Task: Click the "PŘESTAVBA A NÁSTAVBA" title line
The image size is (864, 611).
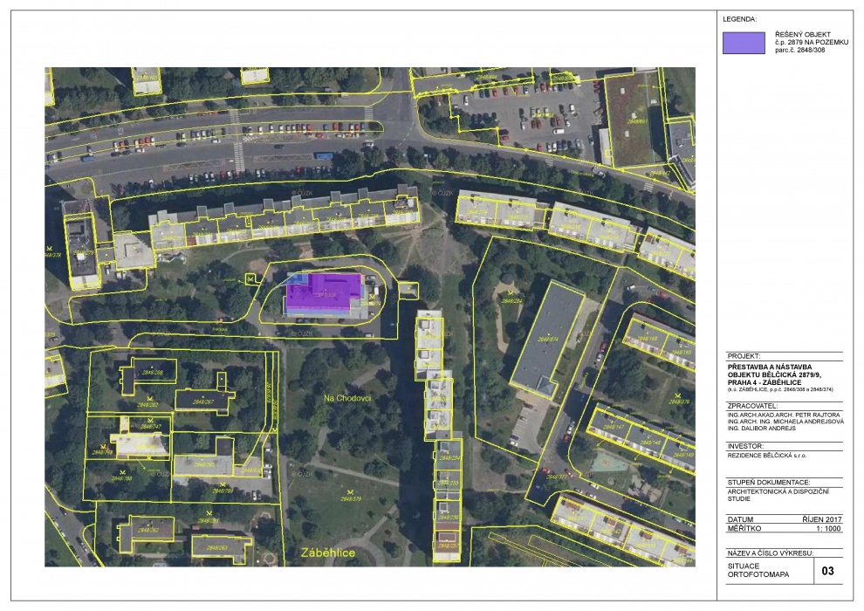Action: (769, 367)
